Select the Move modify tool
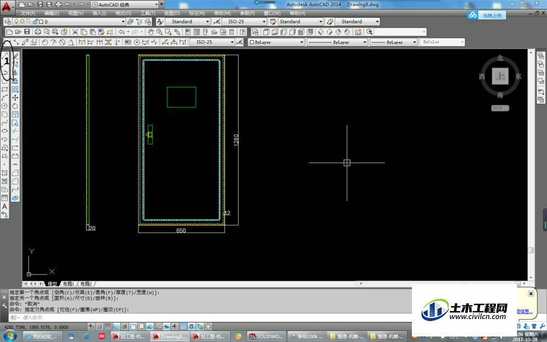 tap(15, 98)
